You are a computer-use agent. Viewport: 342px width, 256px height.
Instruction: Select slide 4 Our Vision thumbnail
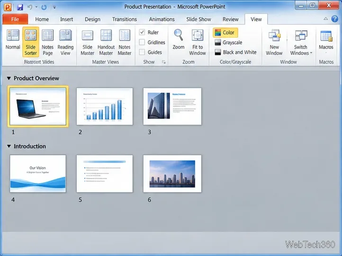38,174
